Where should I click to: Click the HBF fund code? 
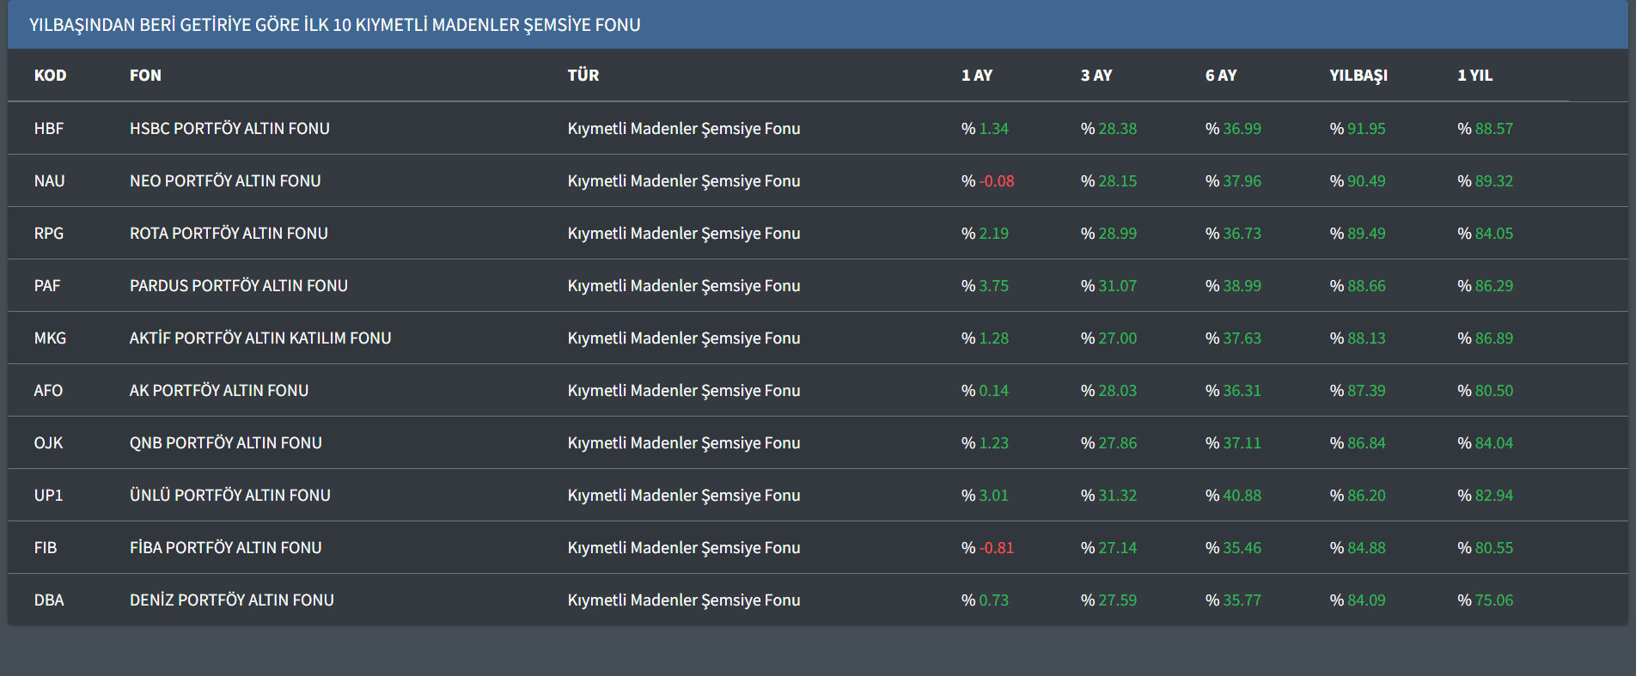pyautogui.click(x=49, y=129)
